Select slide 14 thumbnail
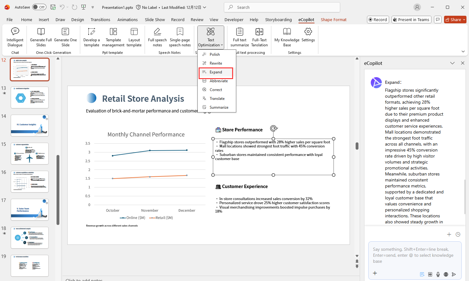Viewport: 469px width, 281px height. click(x=30, y=125)
